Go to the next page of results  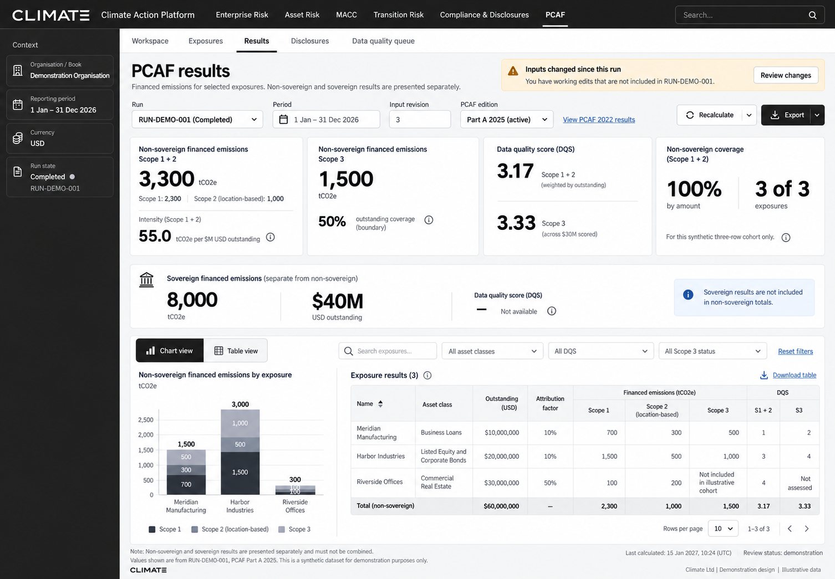click(807, 529)
